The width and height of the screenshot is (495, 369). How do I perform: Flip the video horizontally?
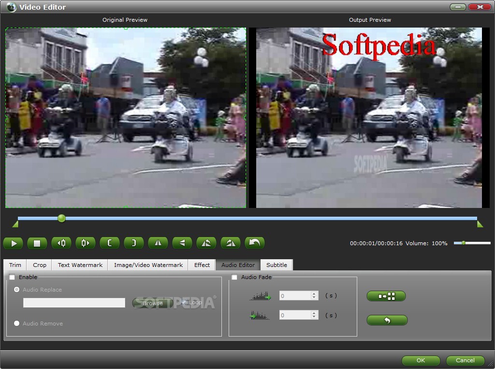[x=158, y=243]
